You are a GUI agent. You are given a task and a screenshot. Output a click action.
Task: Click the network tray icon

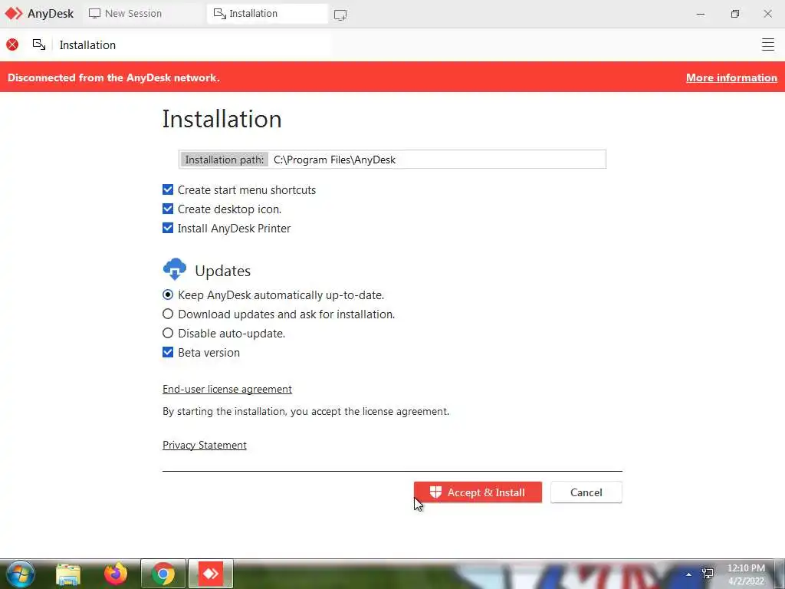(x=708, y=574)
